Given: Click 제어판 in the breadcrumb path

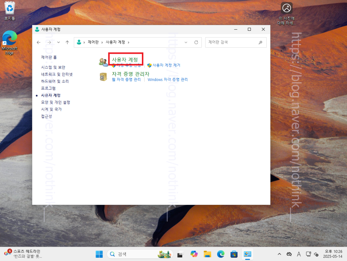Looking at the screenshot, I should click(93, 42).
